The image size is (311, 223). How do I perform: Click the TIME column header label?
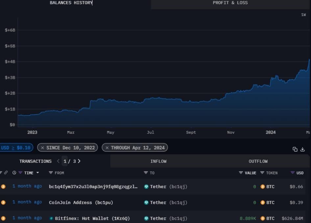point(29,173)
